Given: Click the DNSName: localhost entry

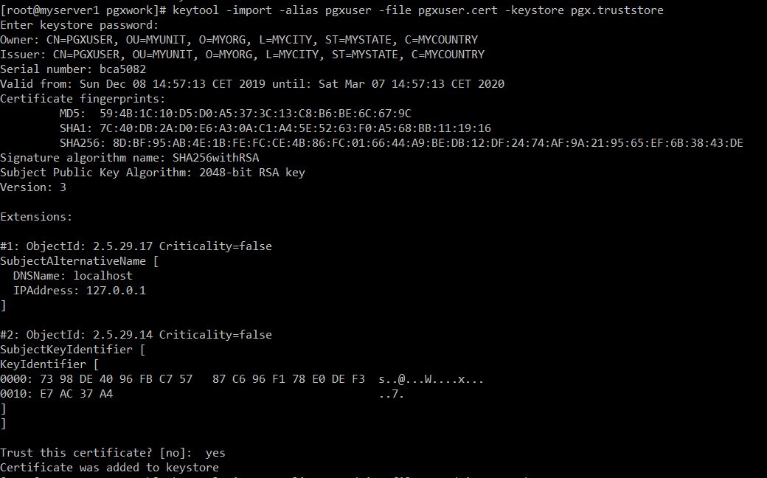Looking at the screenshot, I should pyautogui.click(x=73, y=275).
